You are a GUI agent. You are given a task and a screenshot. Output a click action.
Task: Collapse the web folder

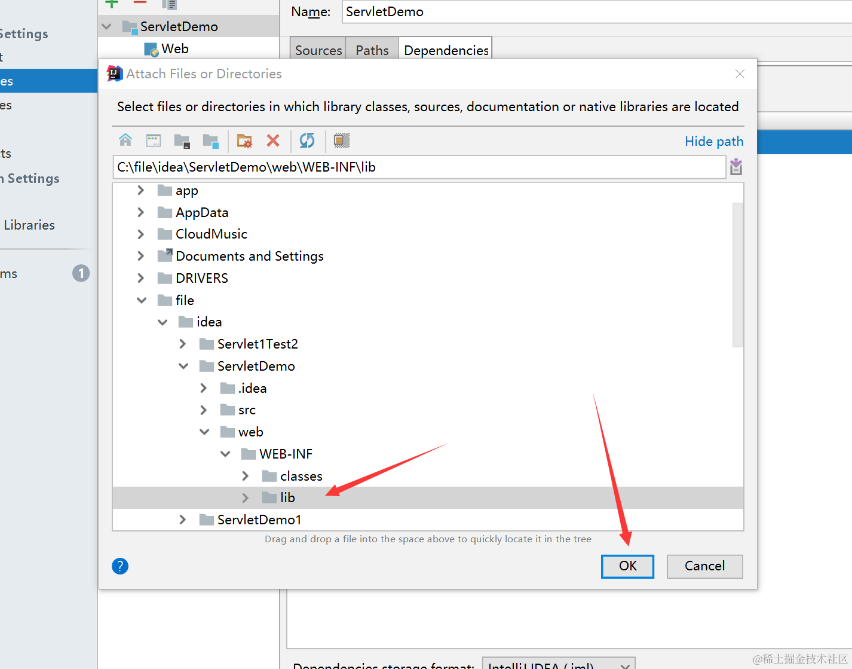pyautogui.click(x=204, y=432)
